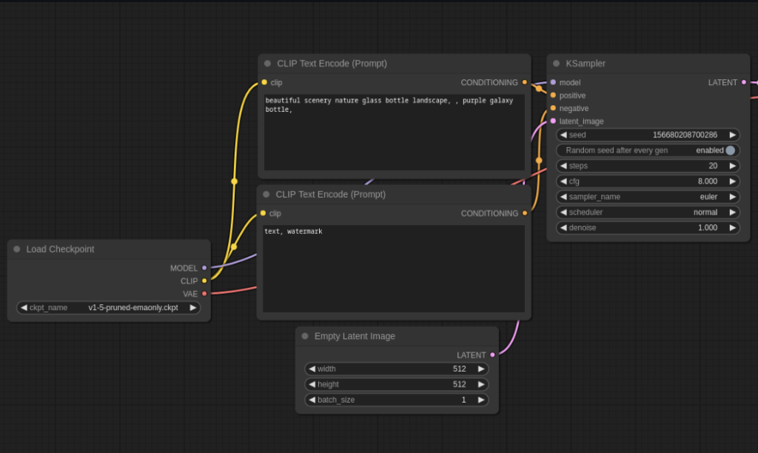
Task: Increase steps with the right arrow
Action: pos(732,166)
